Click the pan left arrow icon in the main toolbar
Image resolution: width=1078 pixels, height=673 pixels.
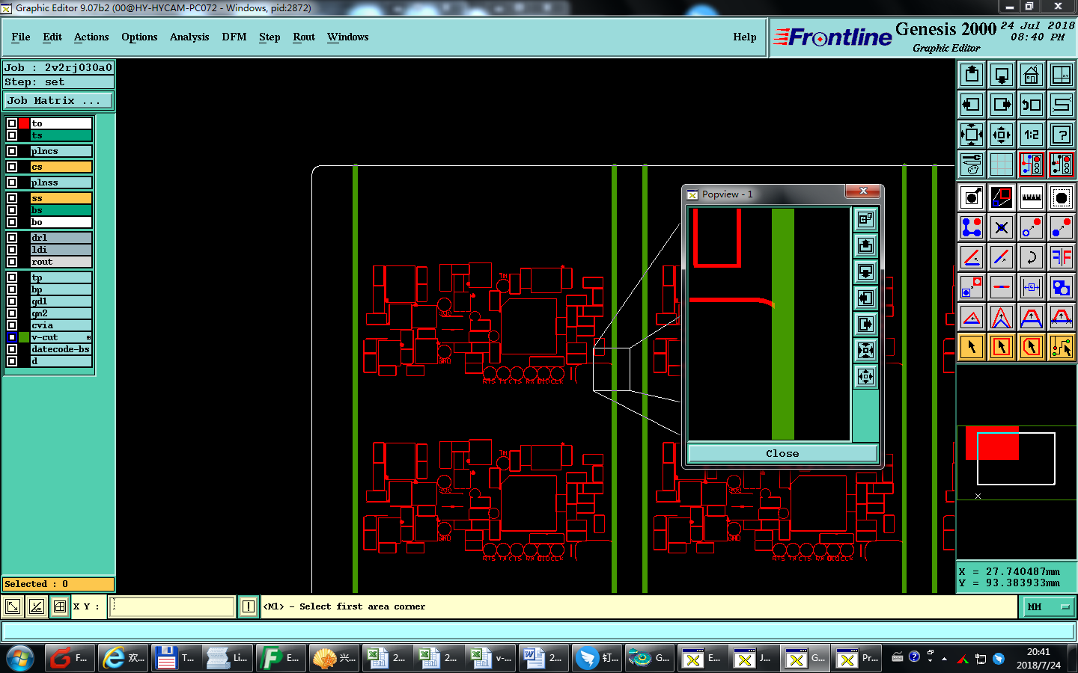[x=972, y=105]
